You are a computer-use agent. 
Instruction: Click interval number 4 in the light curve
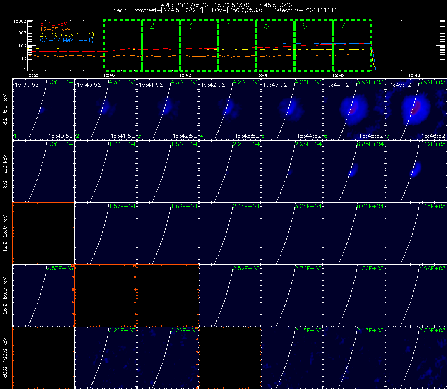pyautogui.click(x=228, y=26)
